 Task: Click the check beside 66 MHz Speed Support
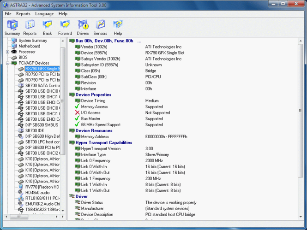tap(78, 124)
